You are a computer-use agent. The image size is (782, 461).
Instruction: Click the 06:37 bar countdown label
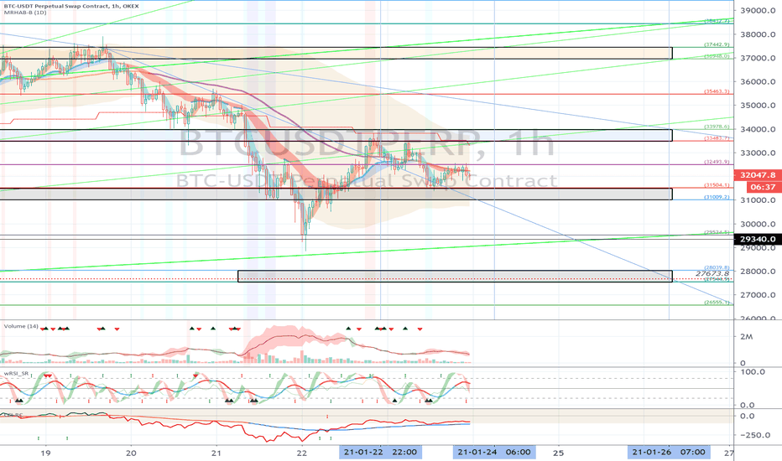point(763,187)
